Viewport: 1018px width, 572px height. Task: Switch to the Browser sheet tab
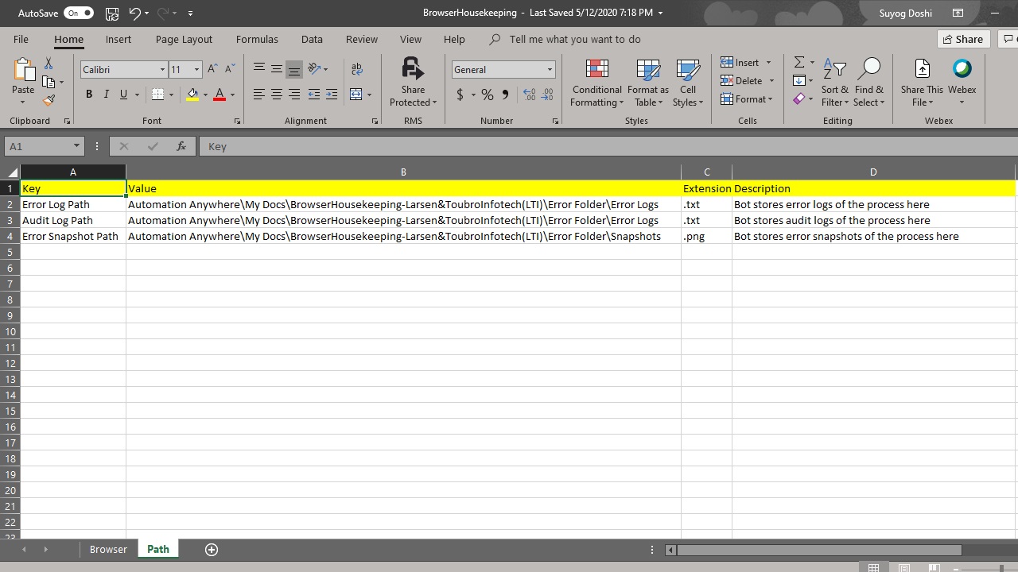108,549
